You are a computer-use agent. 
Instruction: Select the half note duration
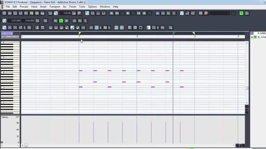pos(56,28)
